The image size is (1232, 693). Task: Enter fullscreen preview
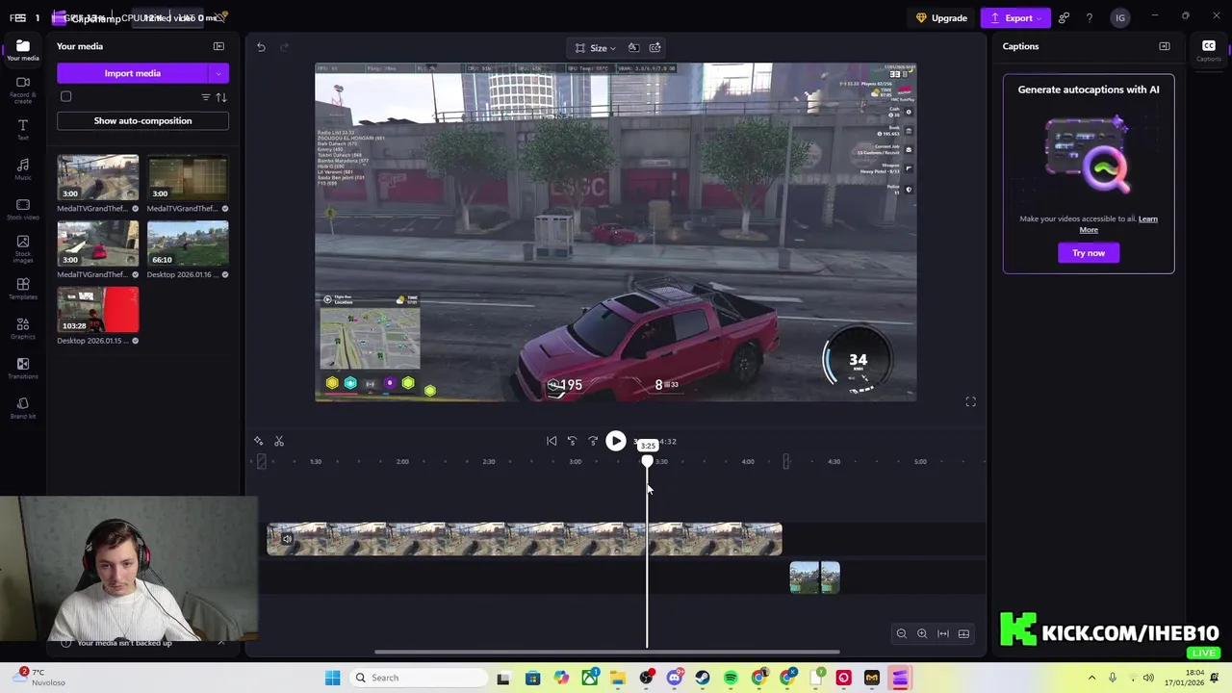[970, 401]
